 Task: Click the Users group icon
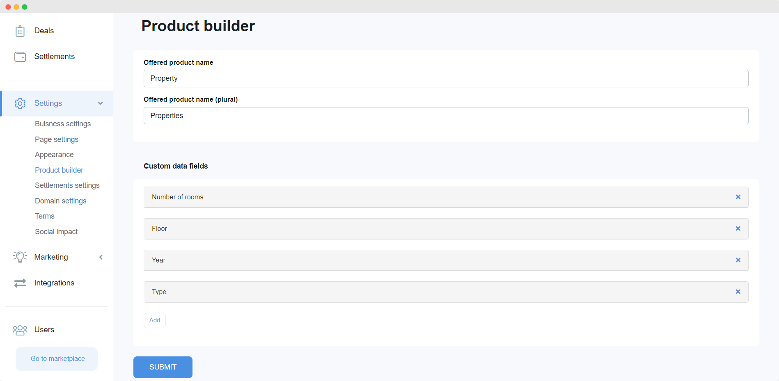tap(20, 330)
